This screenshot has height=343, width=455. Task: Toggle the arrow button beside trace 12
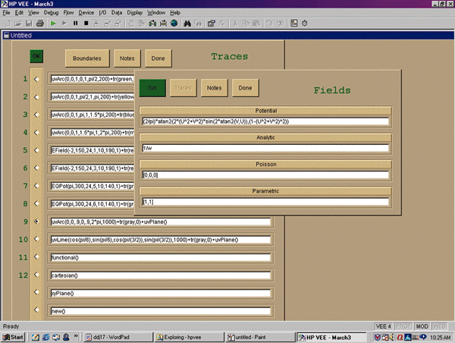[x=35, y=275]
